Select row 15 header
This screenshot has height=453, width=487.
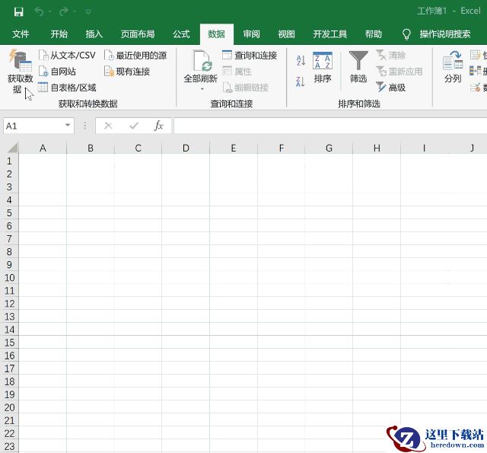click(9, 343)
